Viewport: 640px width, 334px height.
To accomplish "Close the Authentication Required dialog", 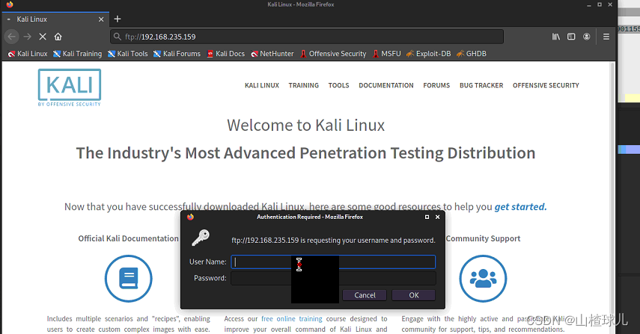I will coord(438,217).
